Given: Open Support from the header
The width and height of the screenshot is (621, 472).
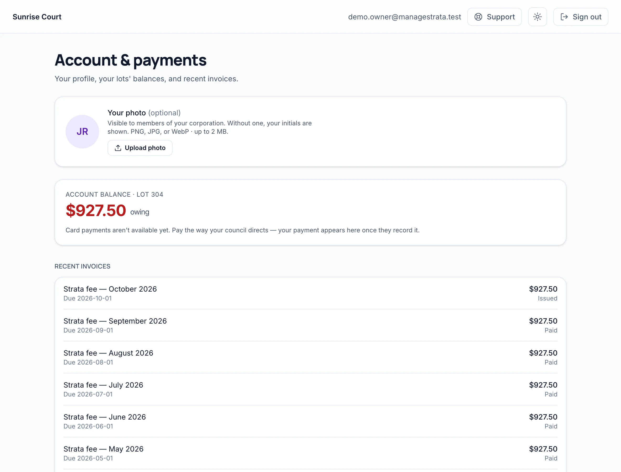Looking at the screenshot, I should 494,17.
